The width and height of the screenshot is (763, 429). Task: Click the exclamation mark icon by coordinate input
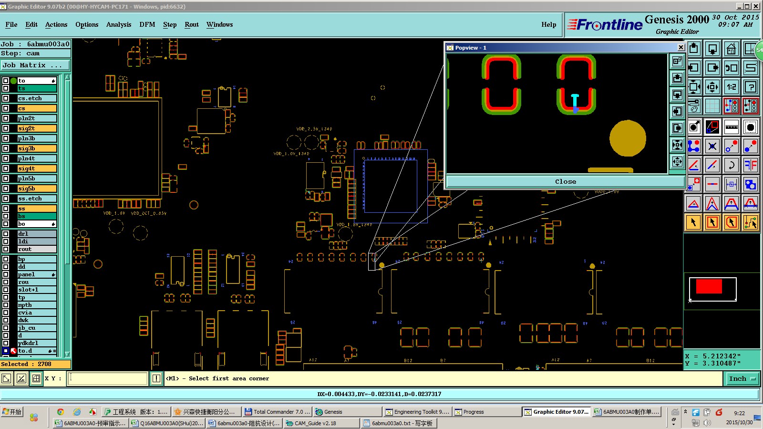(x=156, y=379)
